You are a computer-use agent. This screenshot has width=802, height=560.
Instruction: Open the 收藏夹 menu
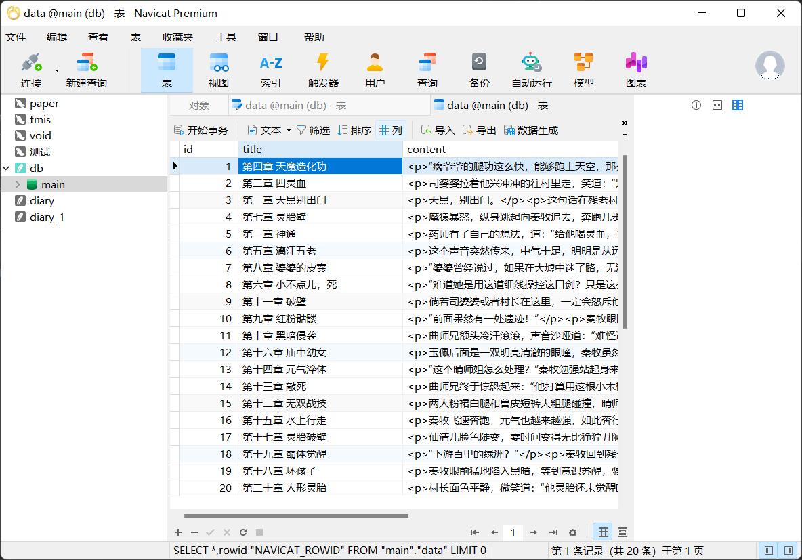(177, 37)
